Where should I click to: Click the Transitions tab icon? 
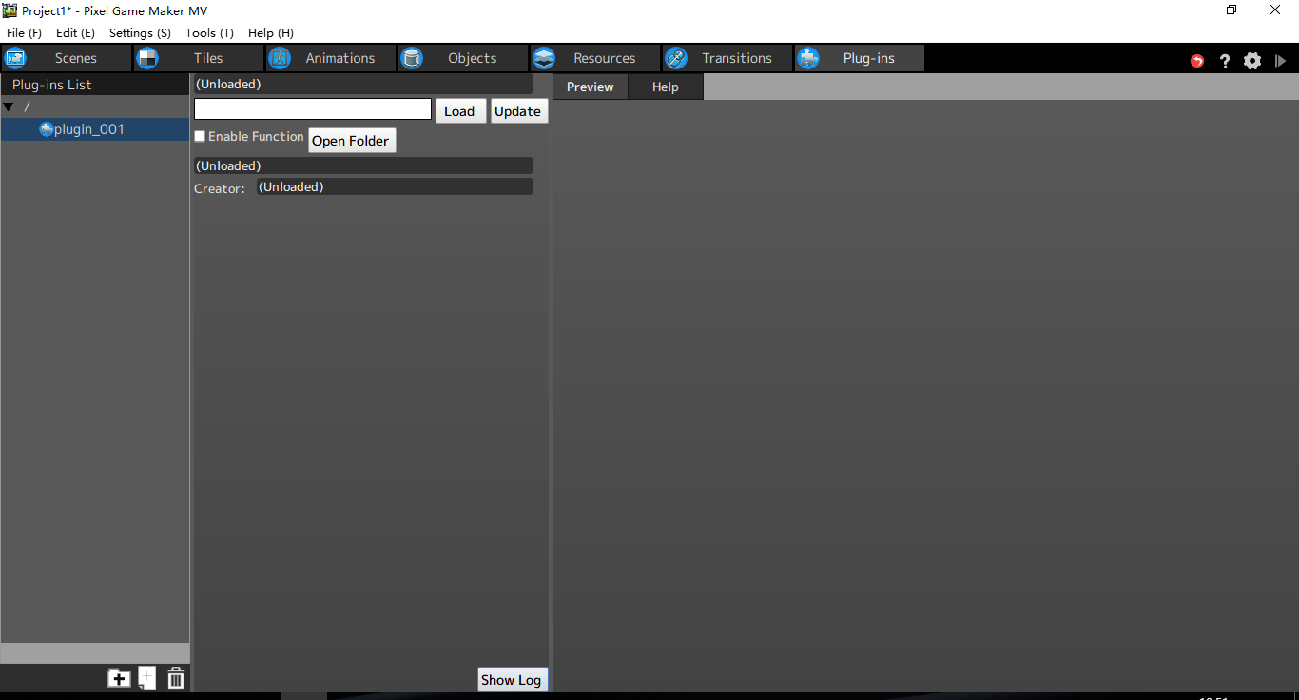(x=676, y=58)
